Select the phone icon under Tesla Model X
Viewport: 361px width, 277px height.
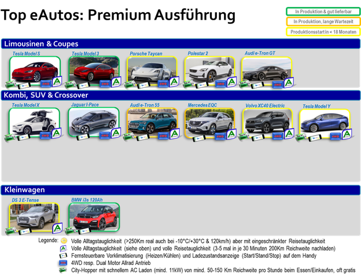point(24,138)
